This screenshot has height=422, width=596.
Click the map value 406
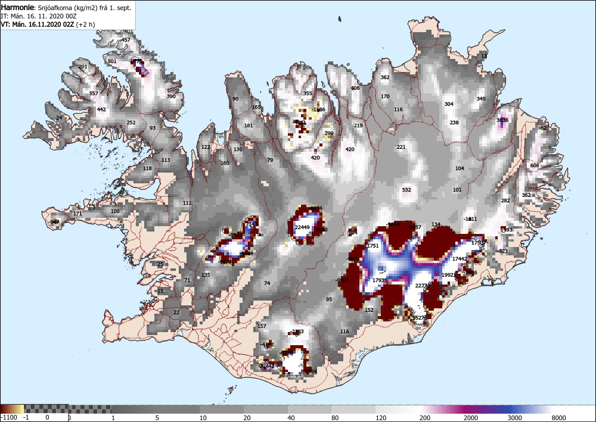click(355, 88)
